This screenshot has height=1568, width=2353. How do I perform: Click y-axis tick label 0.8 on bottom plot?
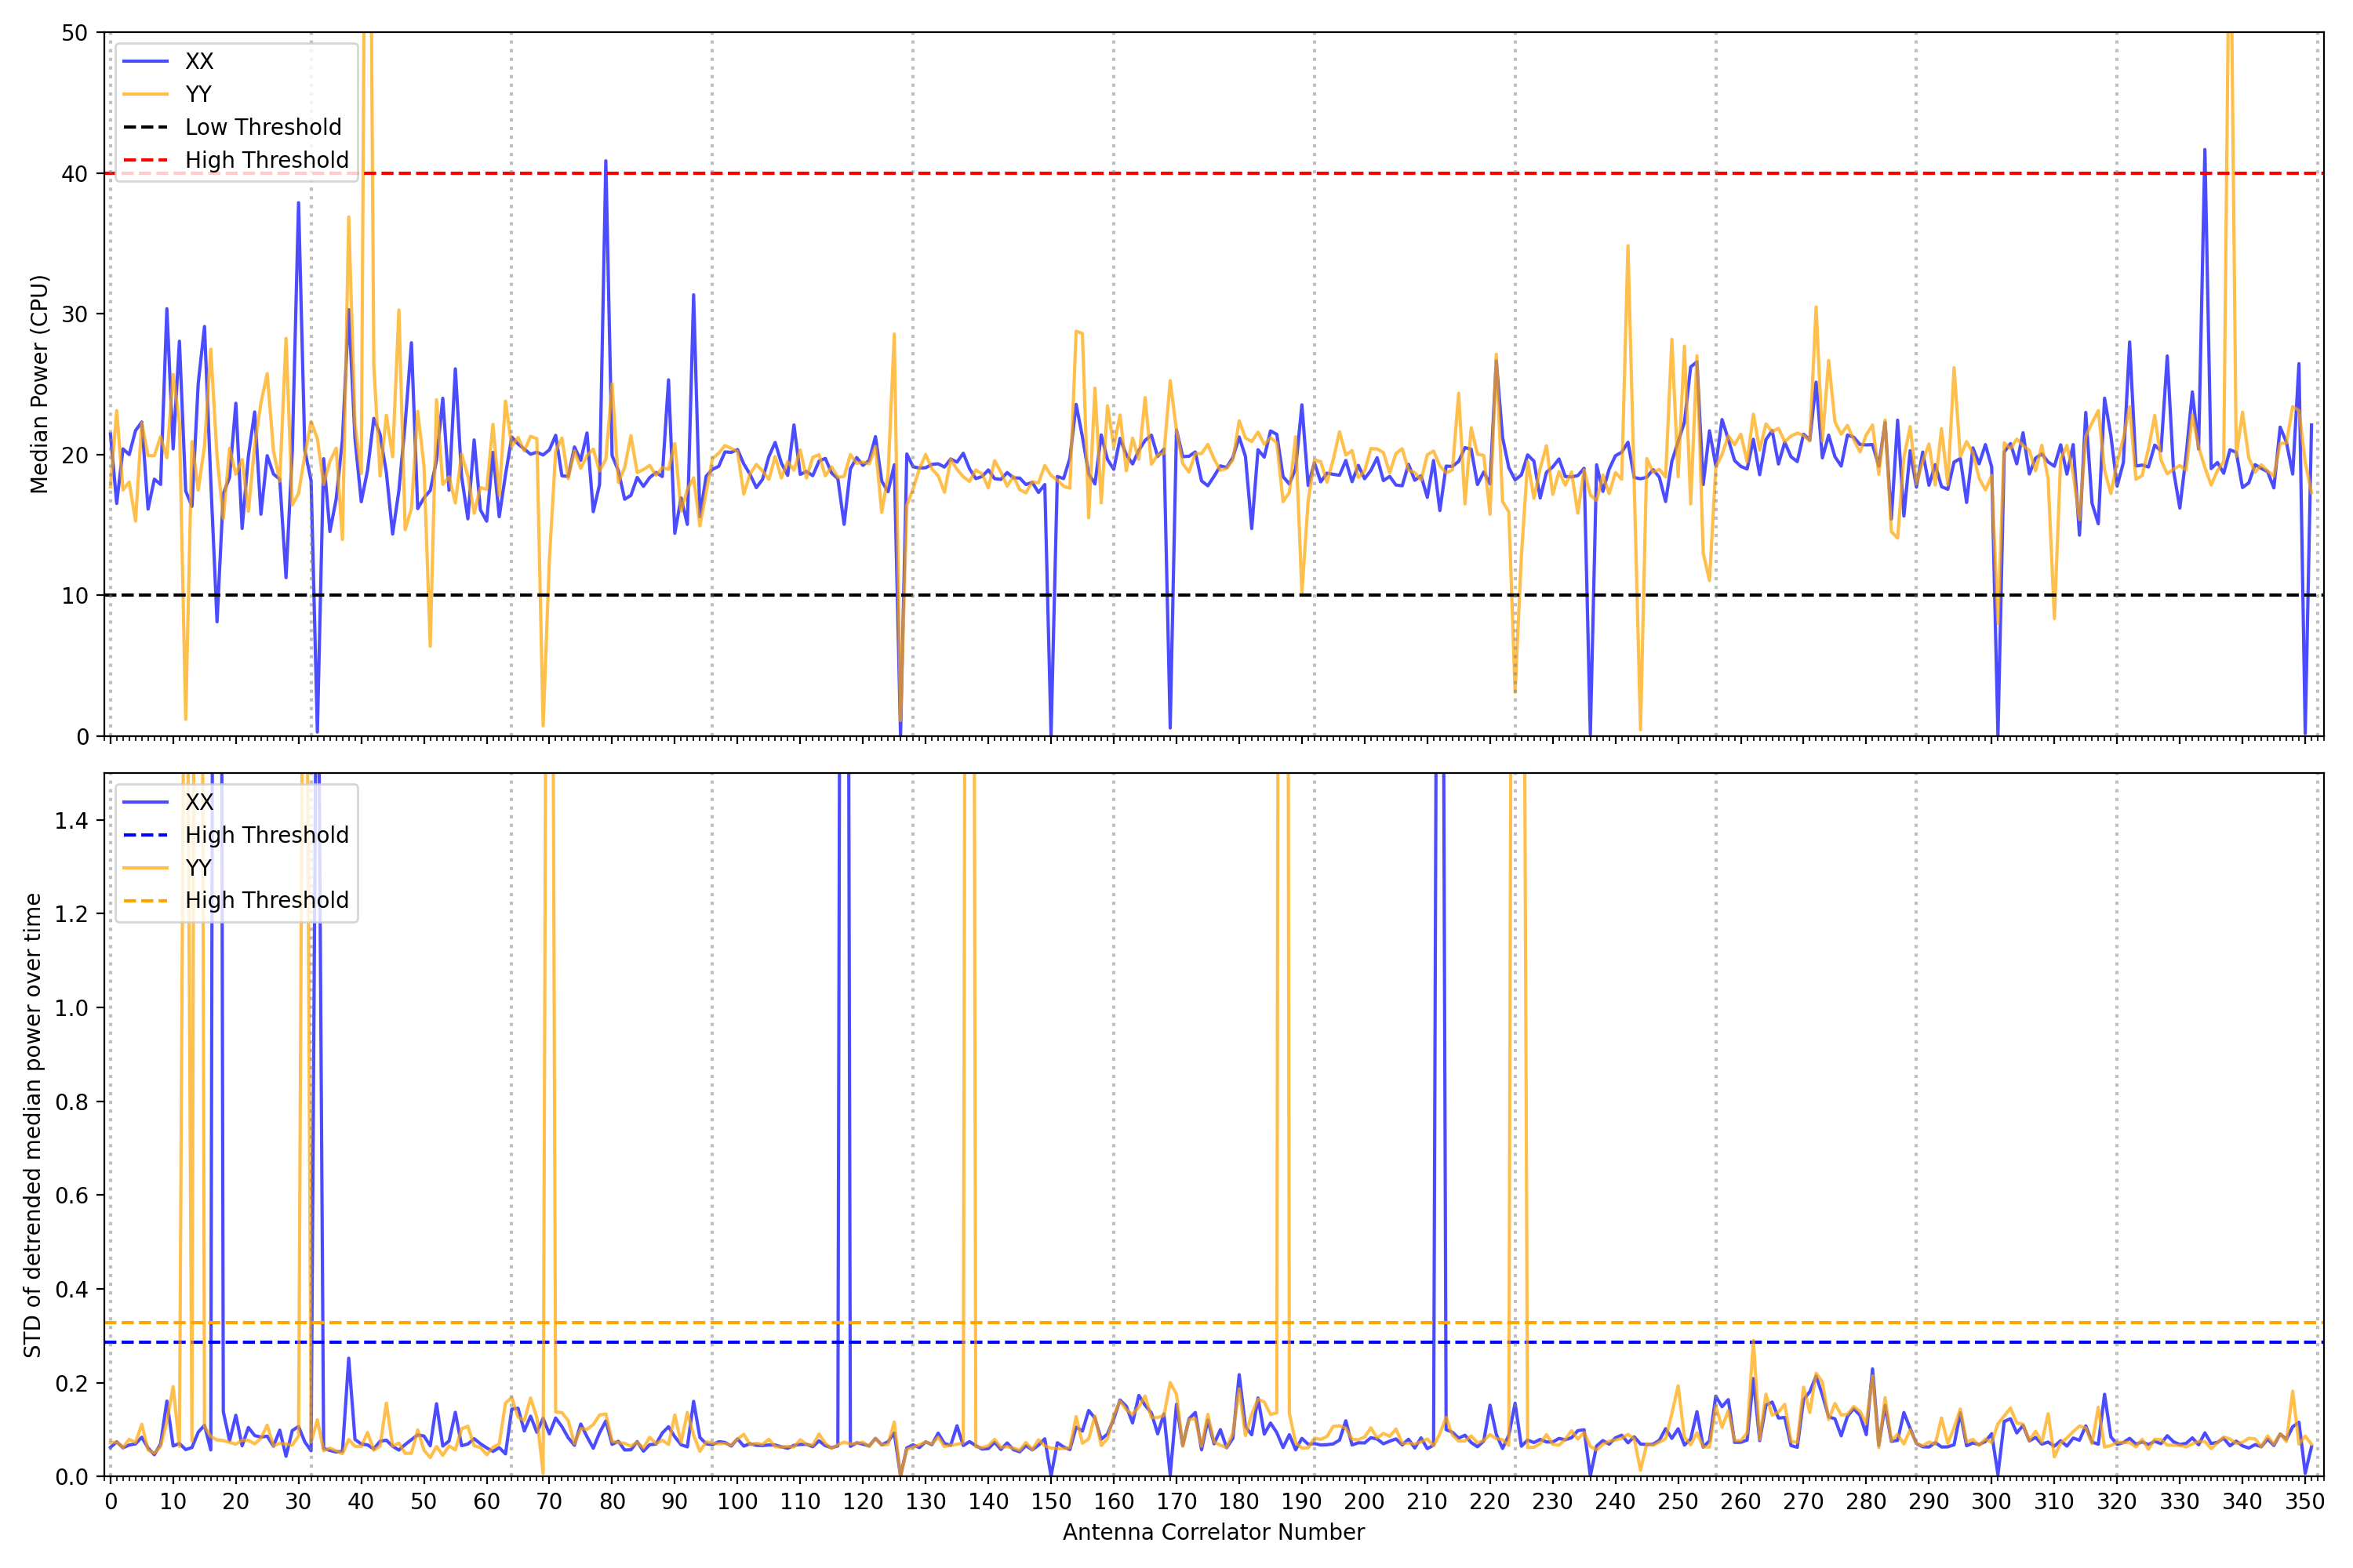pos(71,1102)
